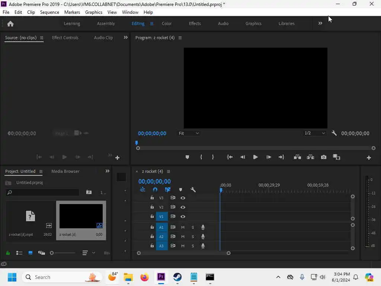Enable voice-over record on track A1

click(x=203, y=228)
